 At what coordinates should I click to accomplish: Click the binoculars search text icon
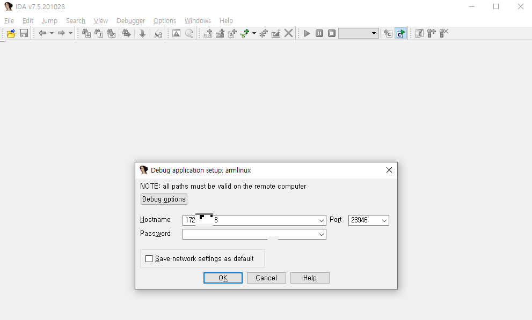click(x=99, y=33)
